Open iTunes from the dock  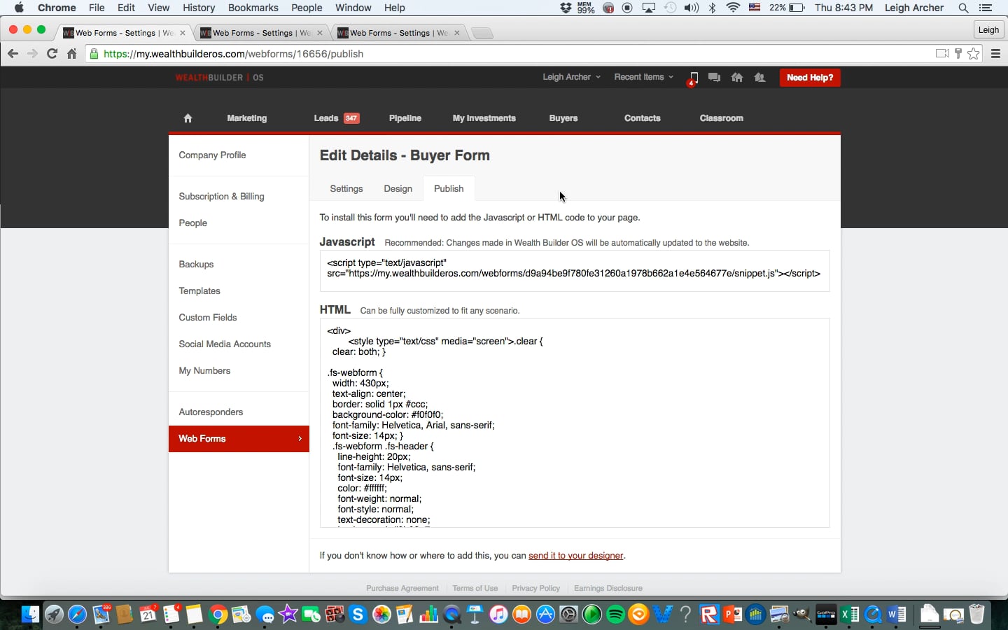498,615
